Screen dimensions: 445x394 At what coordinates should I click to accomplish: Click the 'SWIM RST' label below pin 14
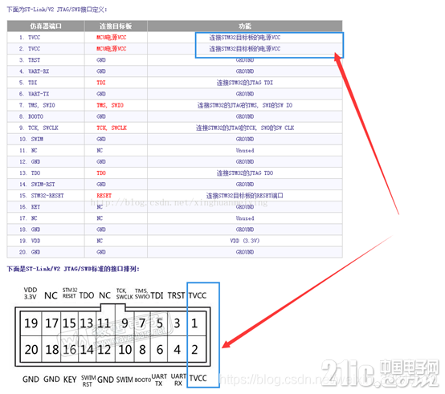(88, 381)
